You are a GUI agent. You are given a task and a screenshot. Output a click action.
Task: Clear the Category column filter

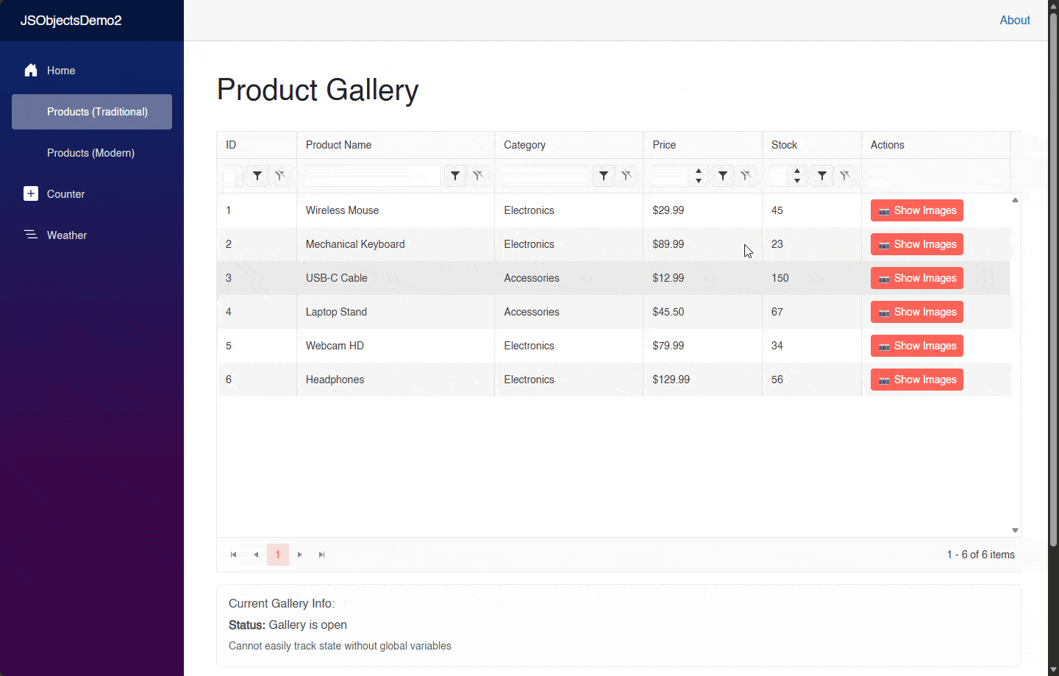coord(627,176)
